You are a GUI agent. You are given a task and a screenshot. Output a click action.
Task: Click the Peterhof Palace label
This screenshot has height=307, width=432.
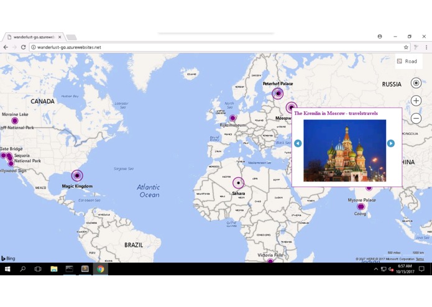pos(278,83)
